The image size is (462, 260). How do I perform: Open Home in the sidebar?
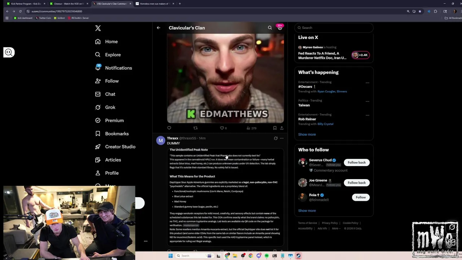tap(106, 42)
